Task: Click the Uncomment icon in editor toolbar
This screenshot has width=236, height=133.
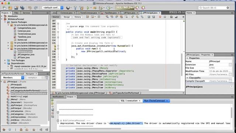Action: (176, 17)
